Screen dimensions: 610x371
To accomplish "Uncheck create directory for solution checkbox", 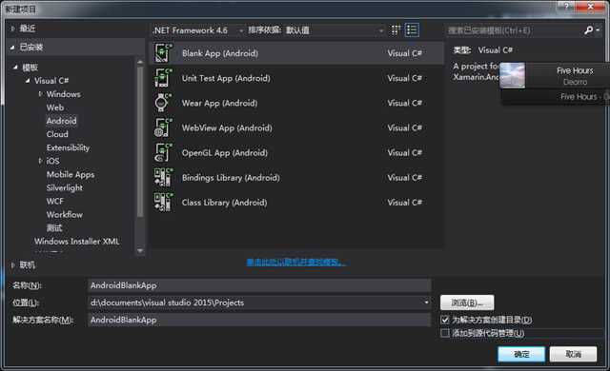I will pyautogui.click(x=445, y=320).
